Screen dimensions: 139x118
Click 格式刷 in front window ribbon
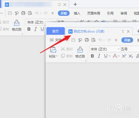(x=80, y=52)
